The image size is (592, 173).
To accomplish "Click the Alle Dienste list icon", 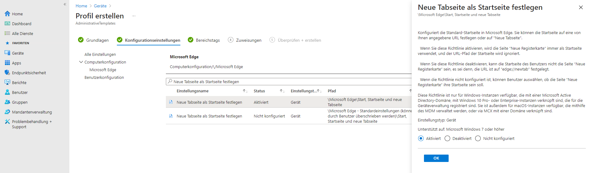I will [x=7, y=33].
